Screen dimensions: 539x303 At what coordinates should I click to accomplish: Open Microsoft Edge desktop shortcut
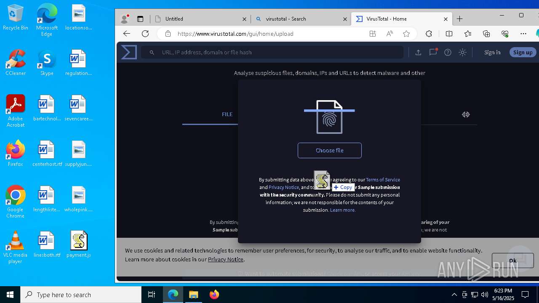(x=47, y=20)
